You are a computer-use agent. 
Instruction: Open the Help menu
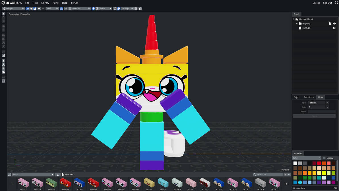(x=35, y=3)
